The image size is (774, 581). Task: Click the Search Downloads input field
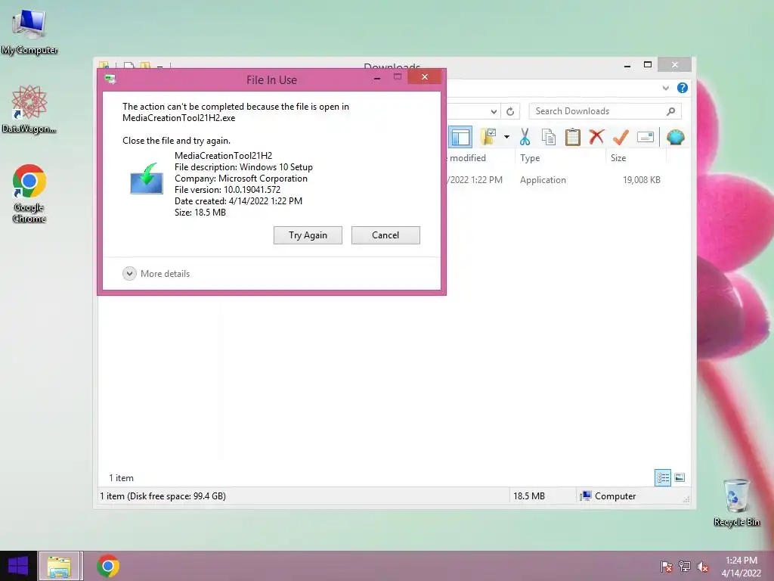(x=598, y=111)
